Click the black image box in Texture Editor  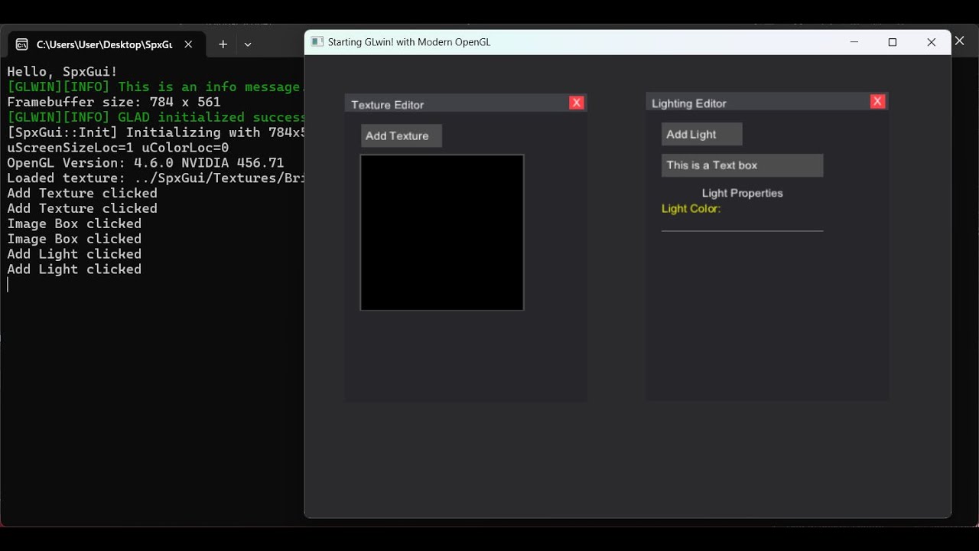click(x=442, y=233)
